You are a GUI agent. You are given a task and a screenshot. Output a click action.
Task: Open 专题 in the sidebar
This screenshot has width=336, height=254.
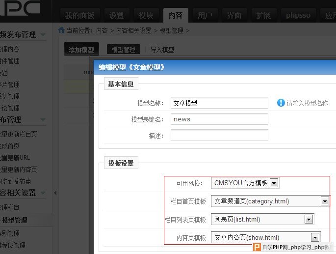[4, 73]
